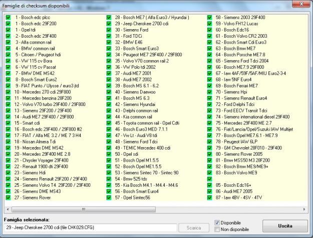Select '43 - Delphi common rail'

click(136, 110)
